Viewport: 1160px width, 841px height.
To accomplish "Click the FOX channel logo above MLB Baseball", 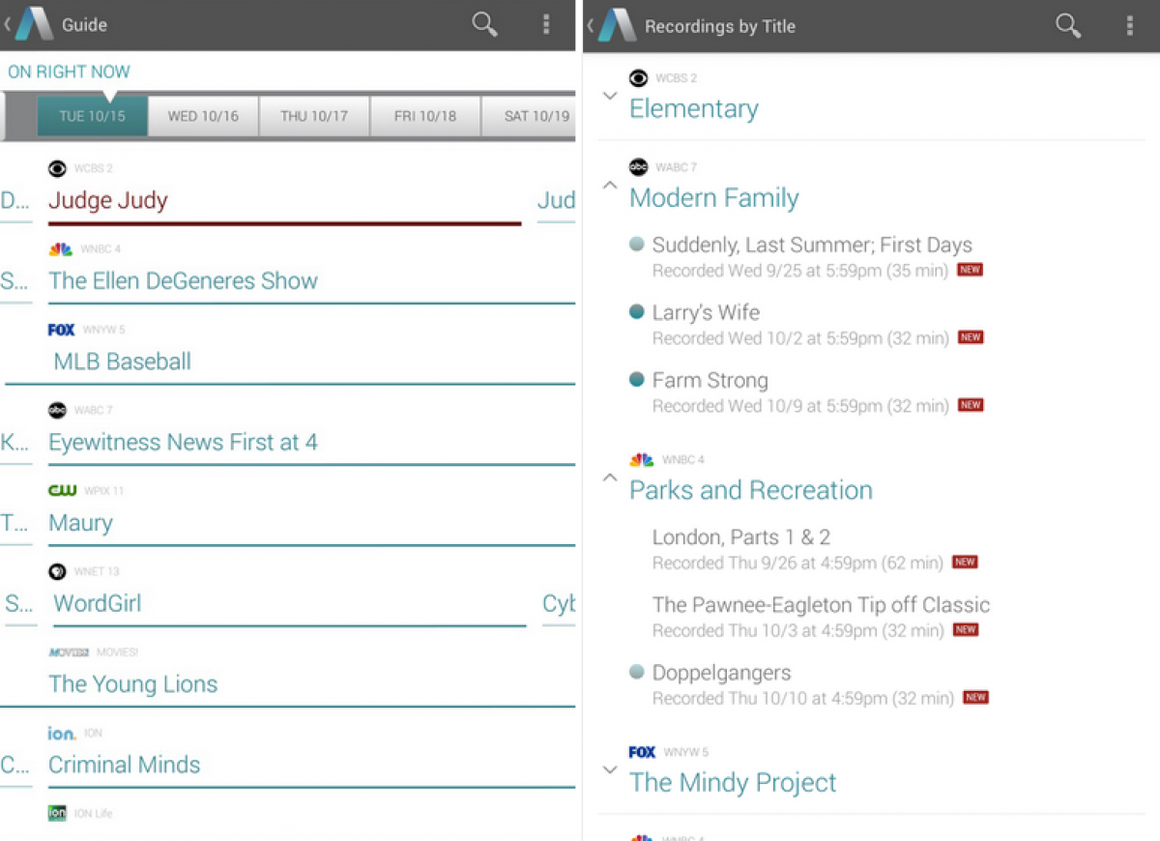I will 61,330.
